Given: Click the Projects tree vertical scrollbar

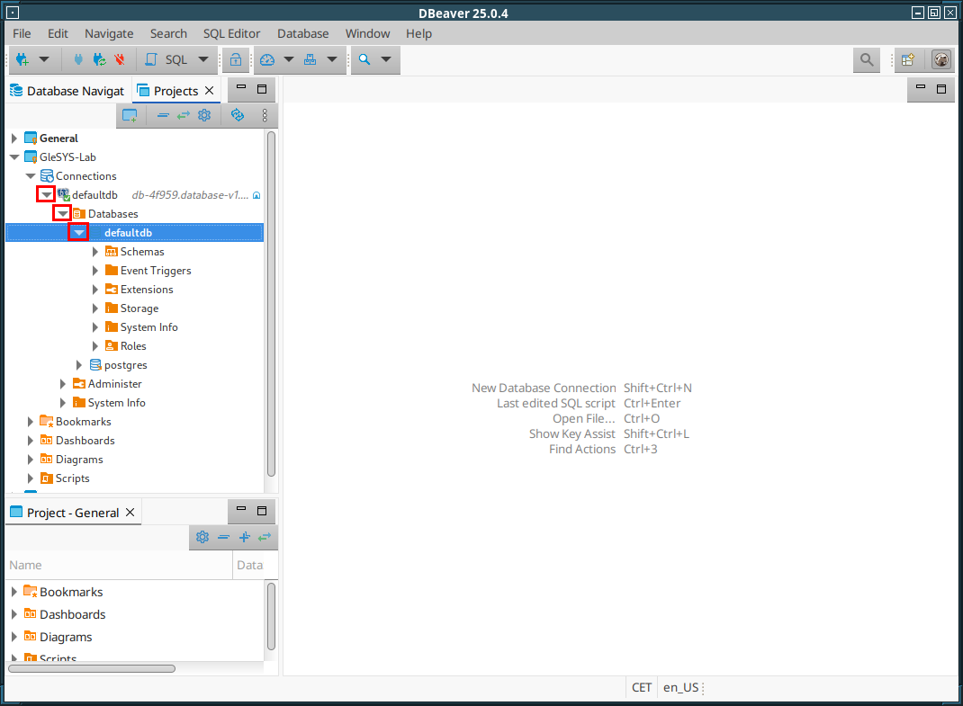Looking at the screenshot, I should click(272, 303).
